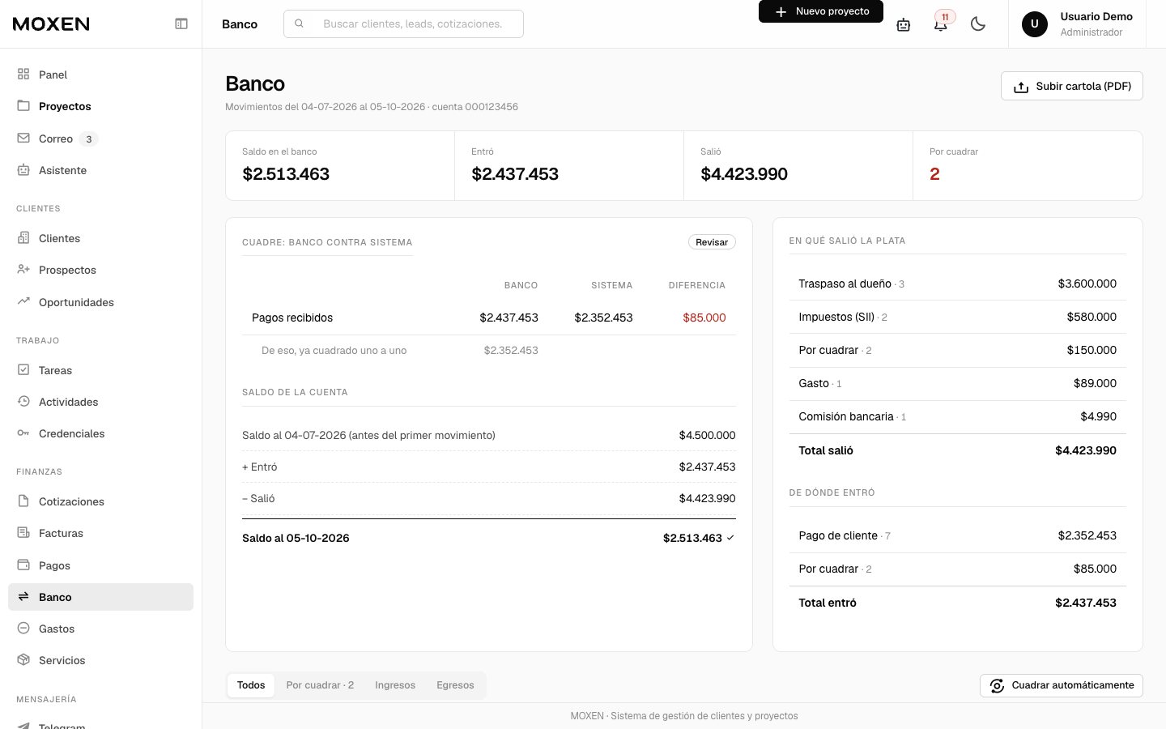This screenshot has width=1166, height=729.
Task: Click the Pagos recibidos row label
Action: pyautogui.click(x=292, y=318)
